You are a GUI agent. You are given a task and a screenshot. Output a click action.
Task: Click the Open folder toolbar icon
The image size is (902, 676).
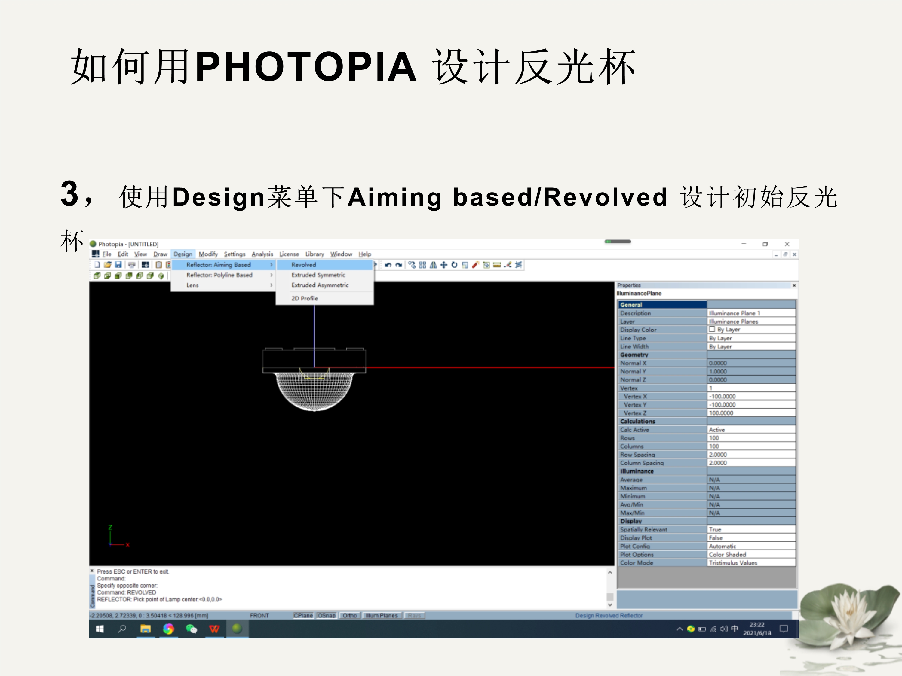pos(108,264)
